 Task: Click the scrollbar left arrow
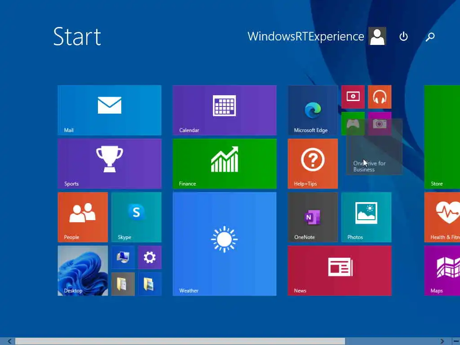click(9, 341)
